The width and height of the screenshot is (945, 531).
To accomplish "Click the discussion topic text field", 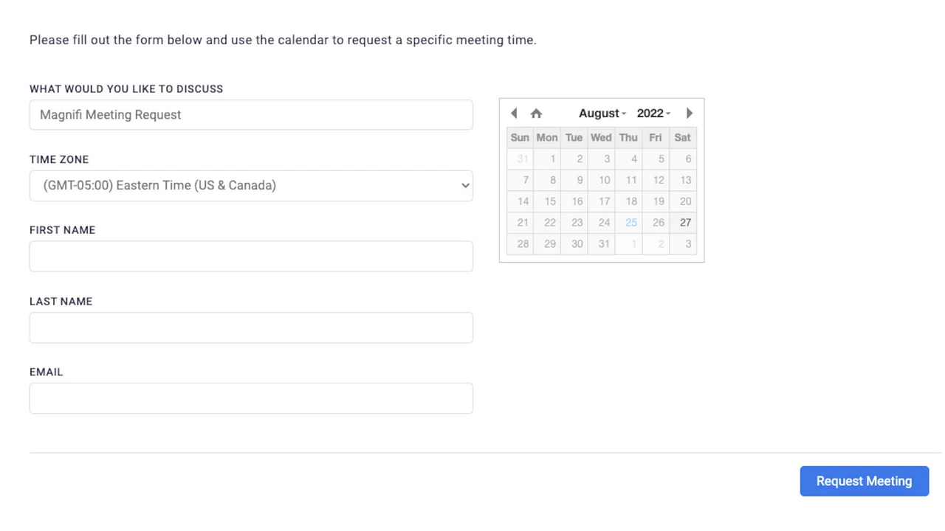I will pos(251,115).
